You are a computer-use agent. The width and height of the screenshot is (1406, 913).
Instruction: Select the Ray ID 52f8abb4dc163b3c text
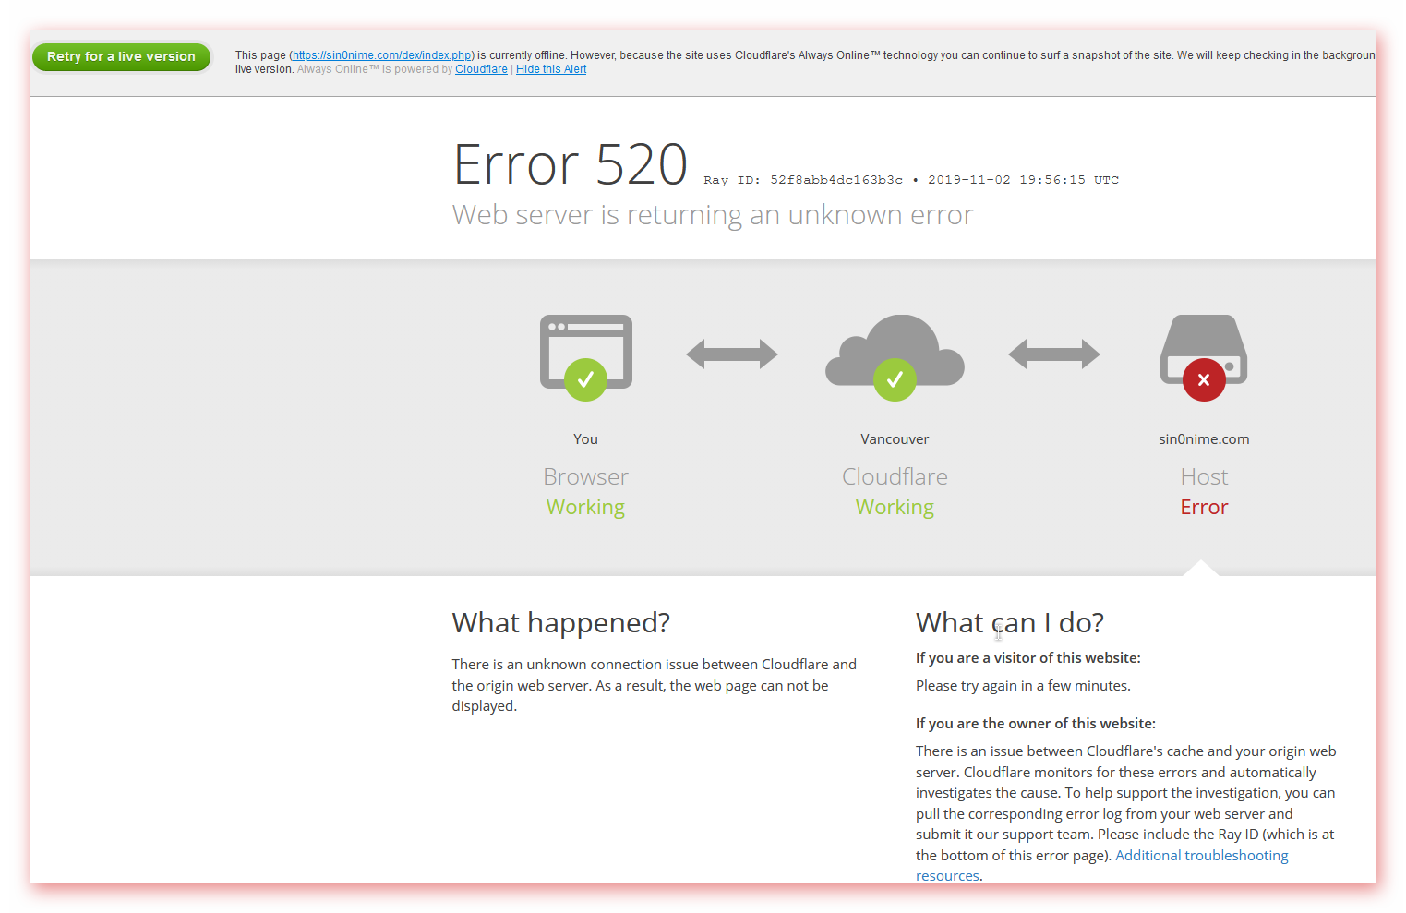tap(803, 180)
